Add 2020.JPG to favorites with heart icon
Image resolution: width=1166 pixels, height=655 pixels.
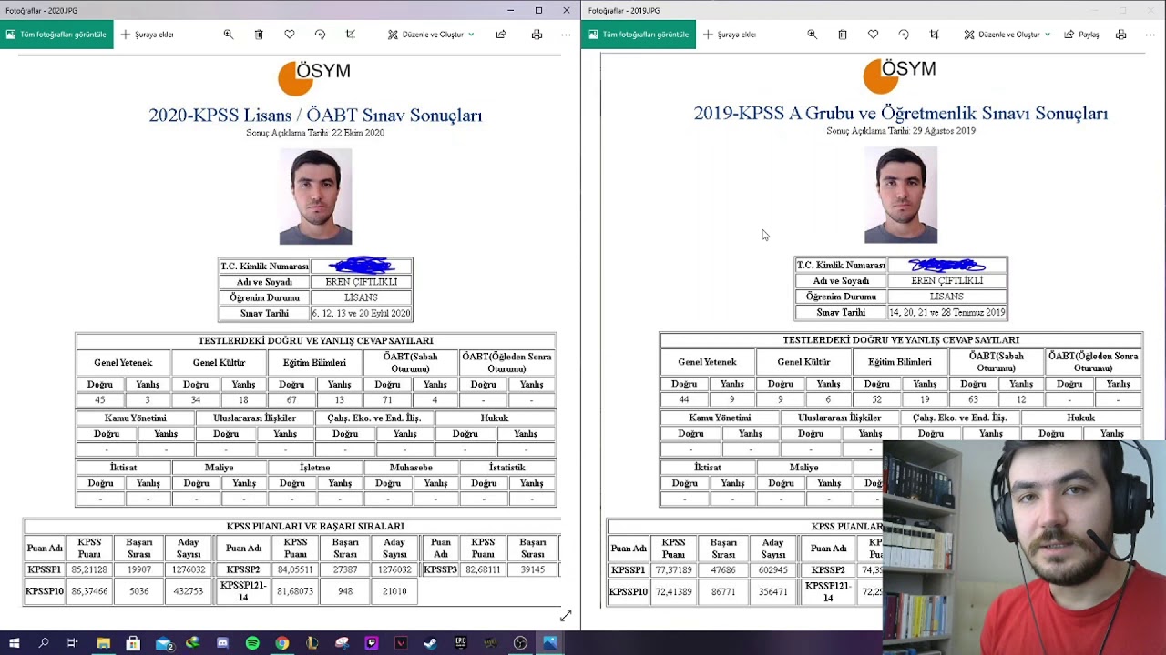tap(290, 35)
